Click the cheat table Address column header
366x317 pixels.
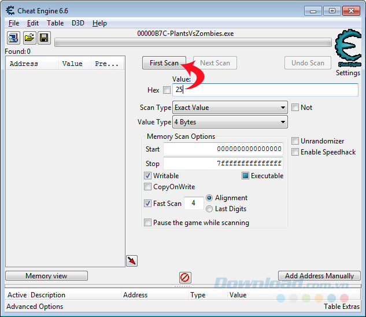pyautogui.click(x=154, y=295)
